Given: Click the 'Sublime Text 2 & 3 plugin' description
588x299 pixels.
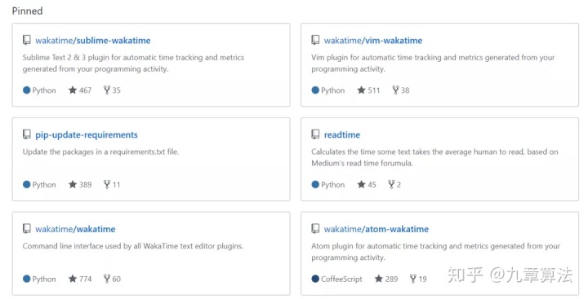Looking at the screenshot, I should pyautogui.click(x=133, y=64).
